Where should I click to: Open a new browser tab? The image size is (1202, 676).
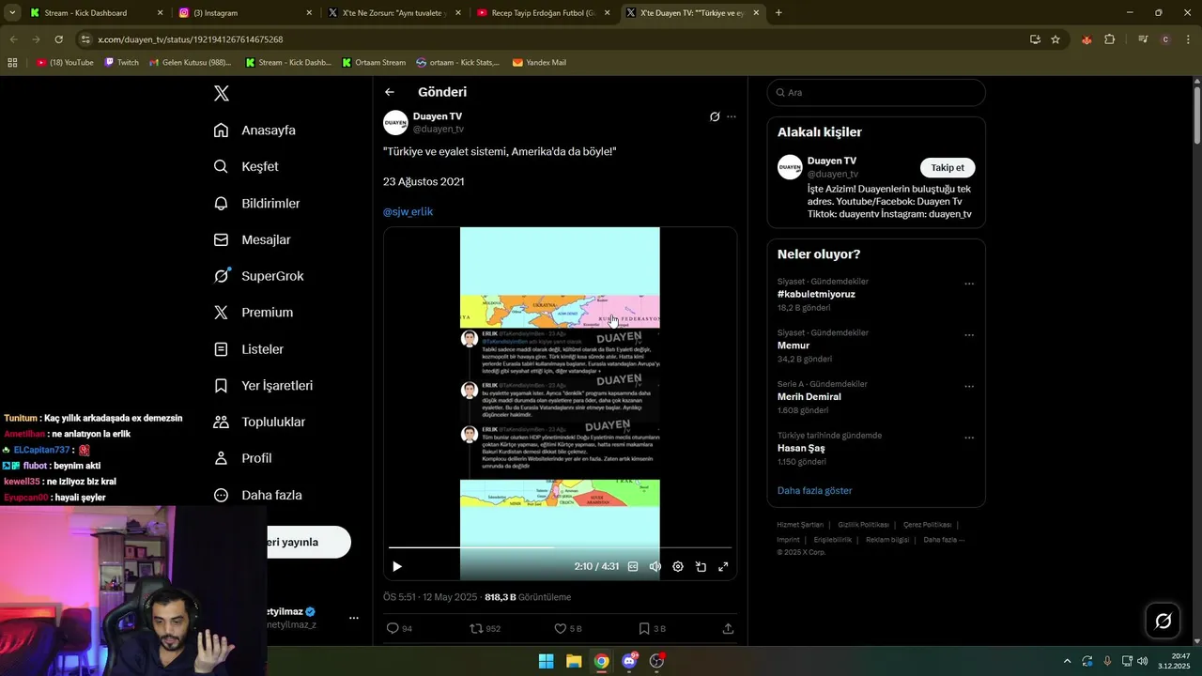click(x=778, y=13)
